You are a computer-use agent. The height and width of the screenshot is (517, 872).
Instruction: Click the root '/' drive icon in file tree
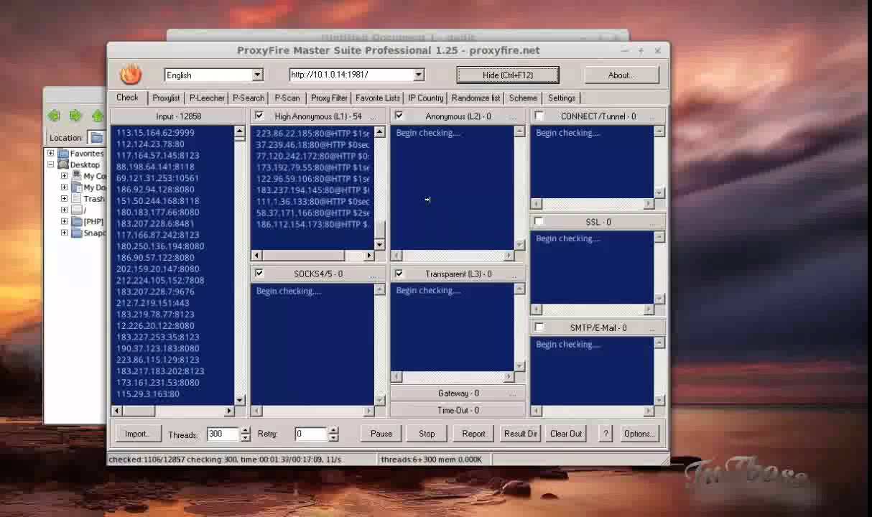[77, 210]
